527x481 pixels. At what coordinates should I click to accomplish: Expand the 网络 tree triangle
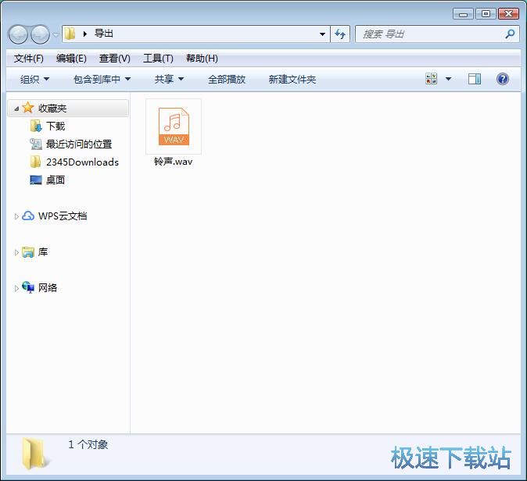[16, 288]
